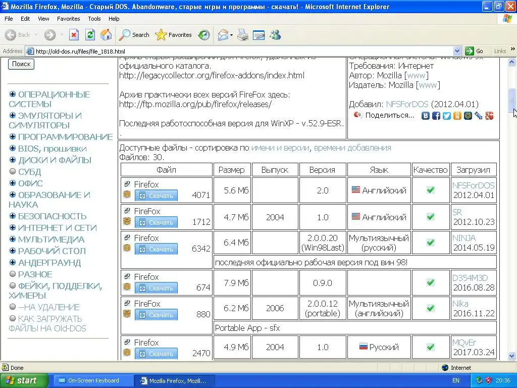Click the Windows flag throbber icon
This screenshot has width=517, height=388.
pyautogui.click(x=507, y=19)
